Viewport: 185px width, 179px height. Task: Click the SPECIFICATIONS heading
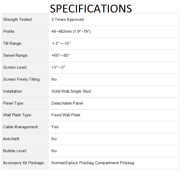click(91, 9)
